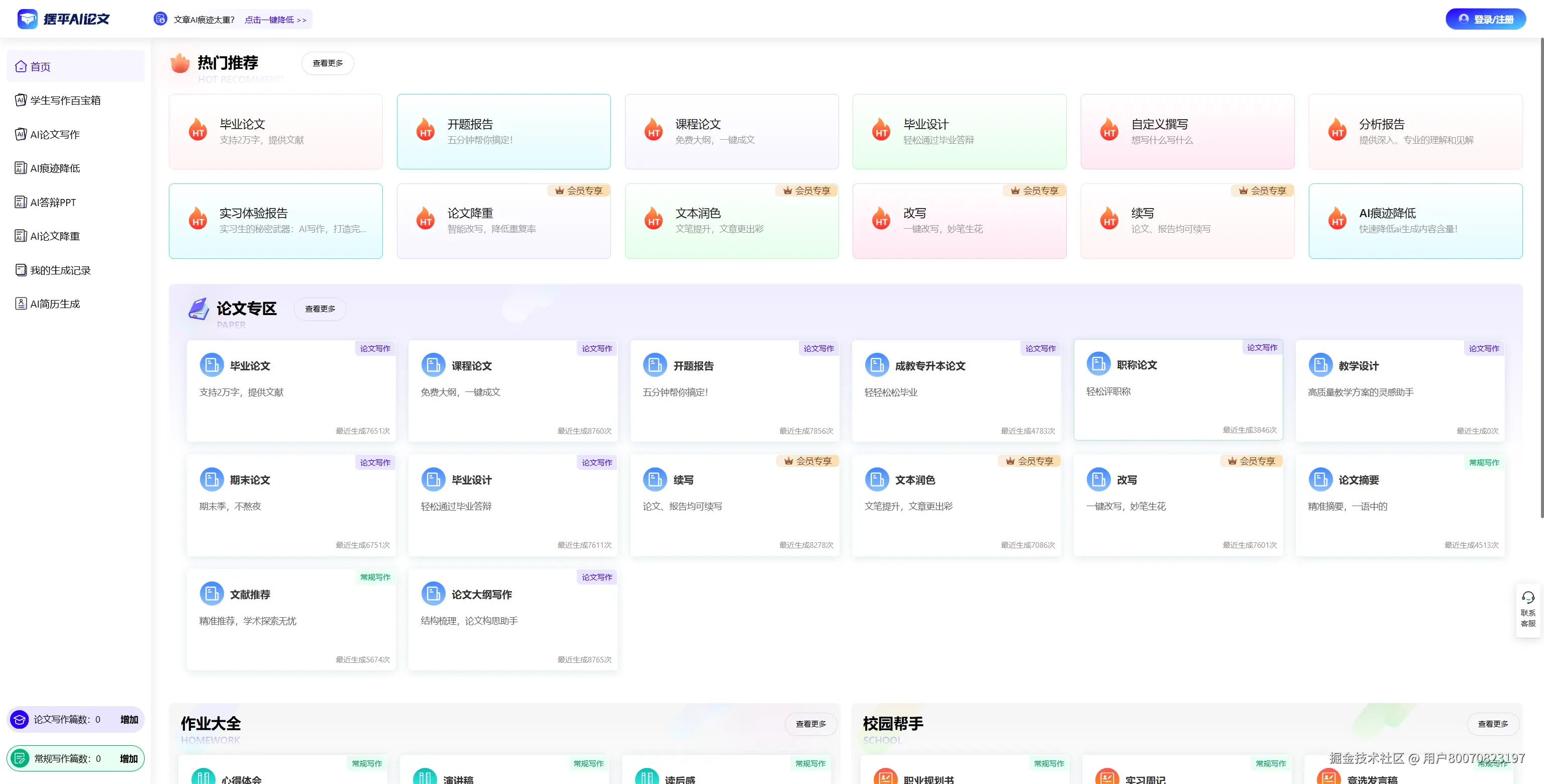
Task: Click the purple 论文写作篇数 graduation cap icon
Action: point(19,719)
